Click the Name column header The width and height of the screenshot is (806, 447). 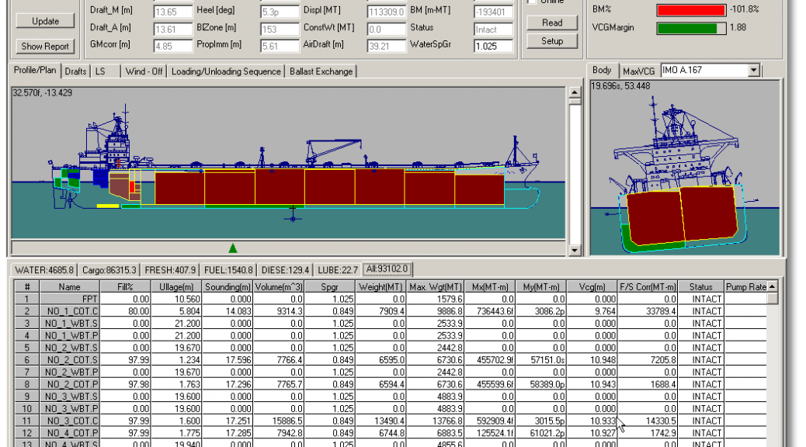69,286
